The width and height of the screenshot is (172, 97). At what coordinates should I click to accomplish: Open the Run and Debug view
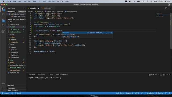(x=3, y=26)
